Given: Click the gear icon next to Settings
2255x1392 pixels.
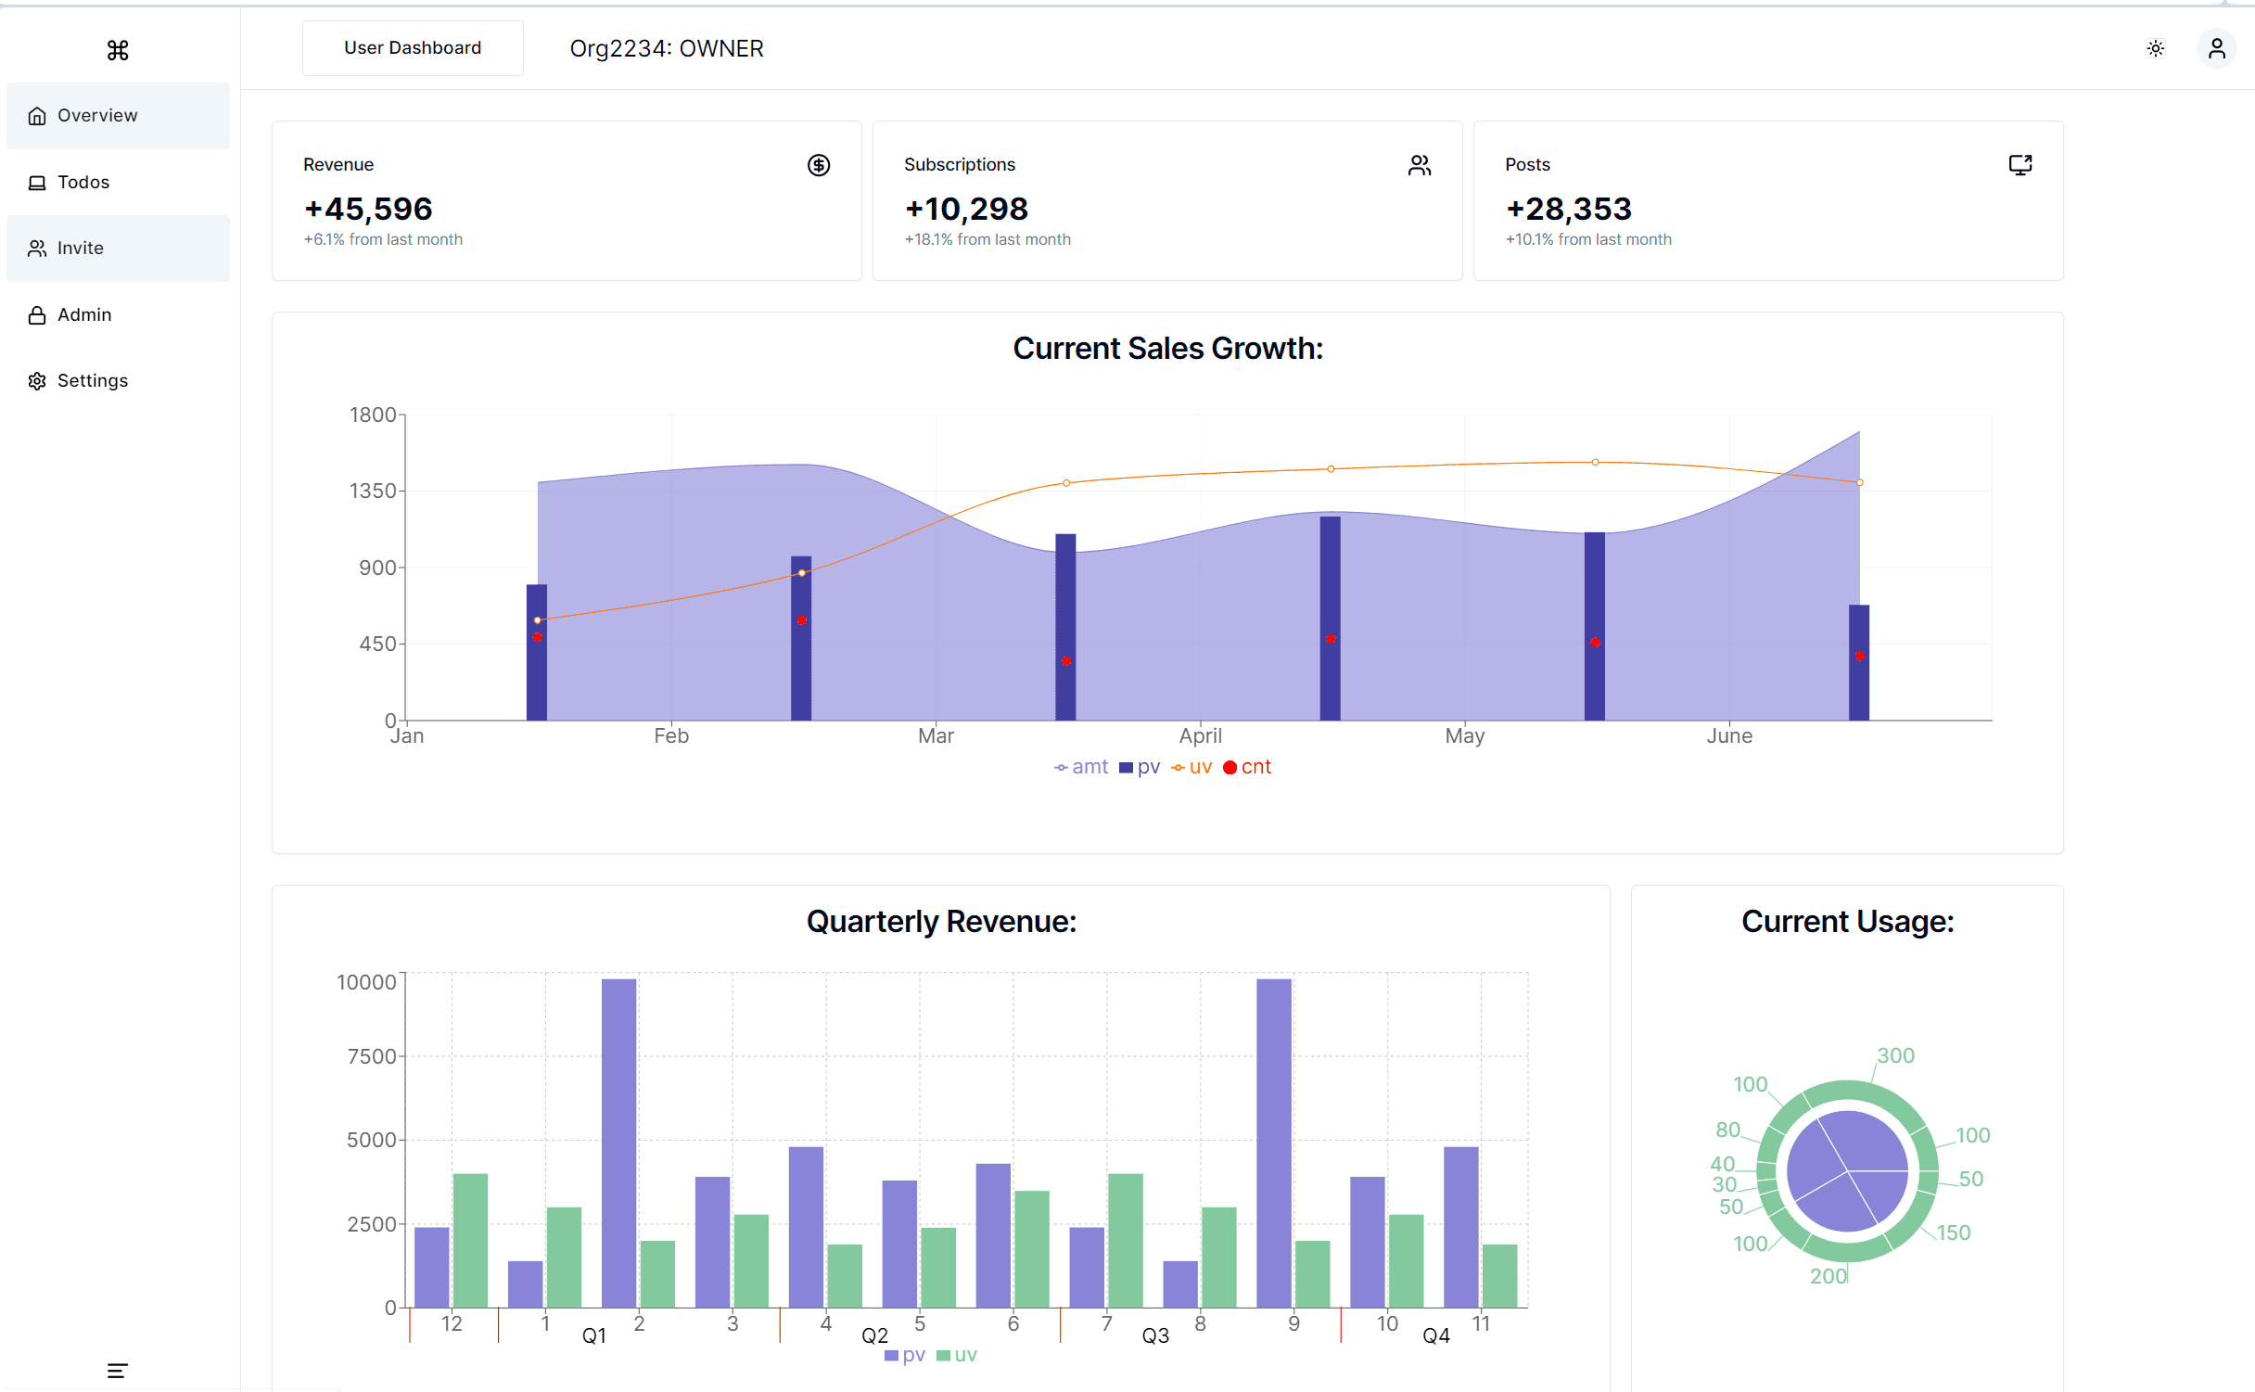Looking at the screenshot, I should 37,380.
